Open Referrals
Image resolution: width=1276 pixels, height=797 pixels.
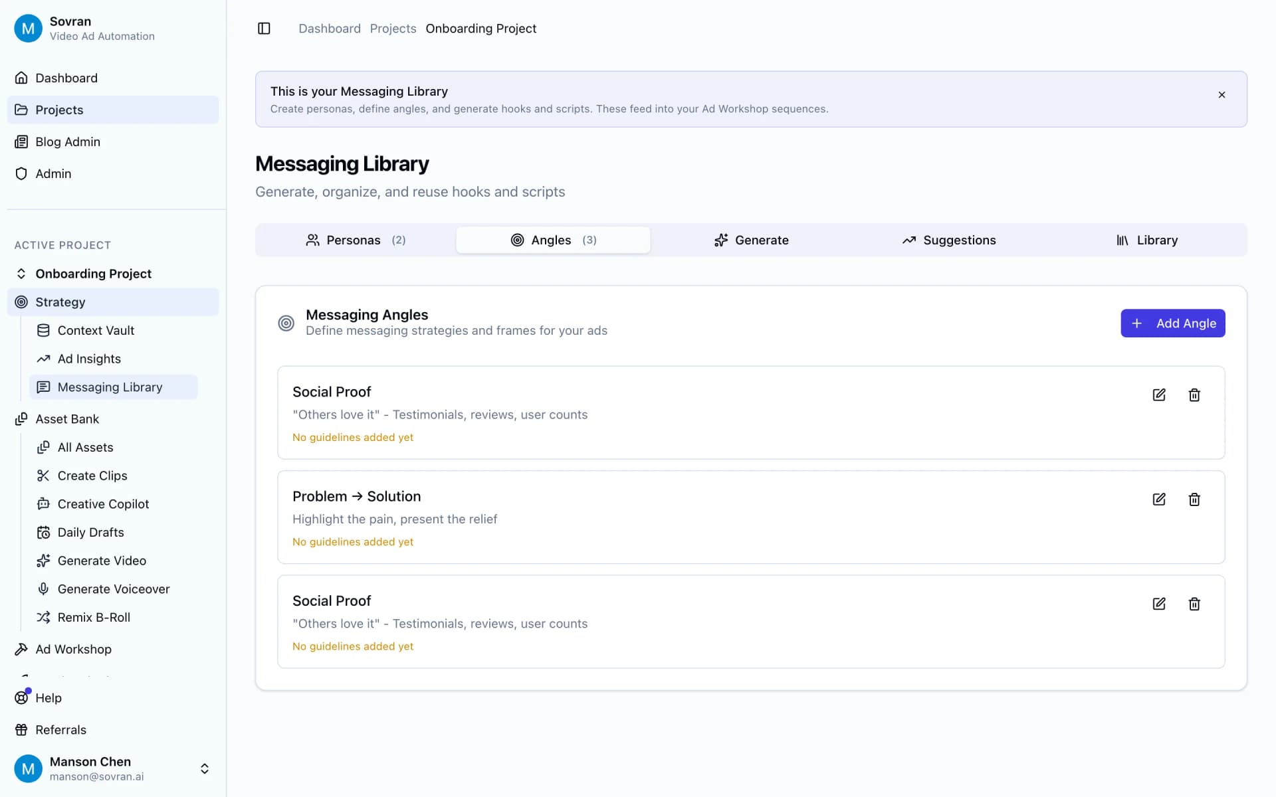[113, 729]
